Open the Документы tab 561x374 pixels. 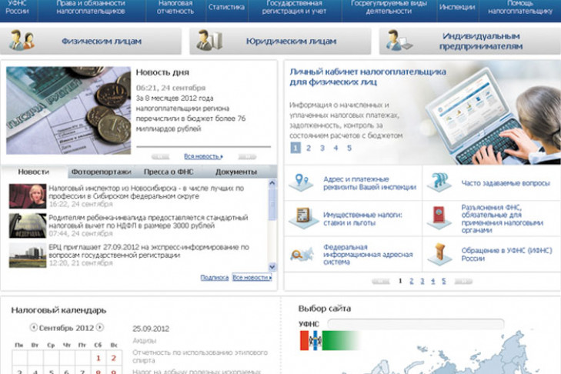tap(236, 172)
